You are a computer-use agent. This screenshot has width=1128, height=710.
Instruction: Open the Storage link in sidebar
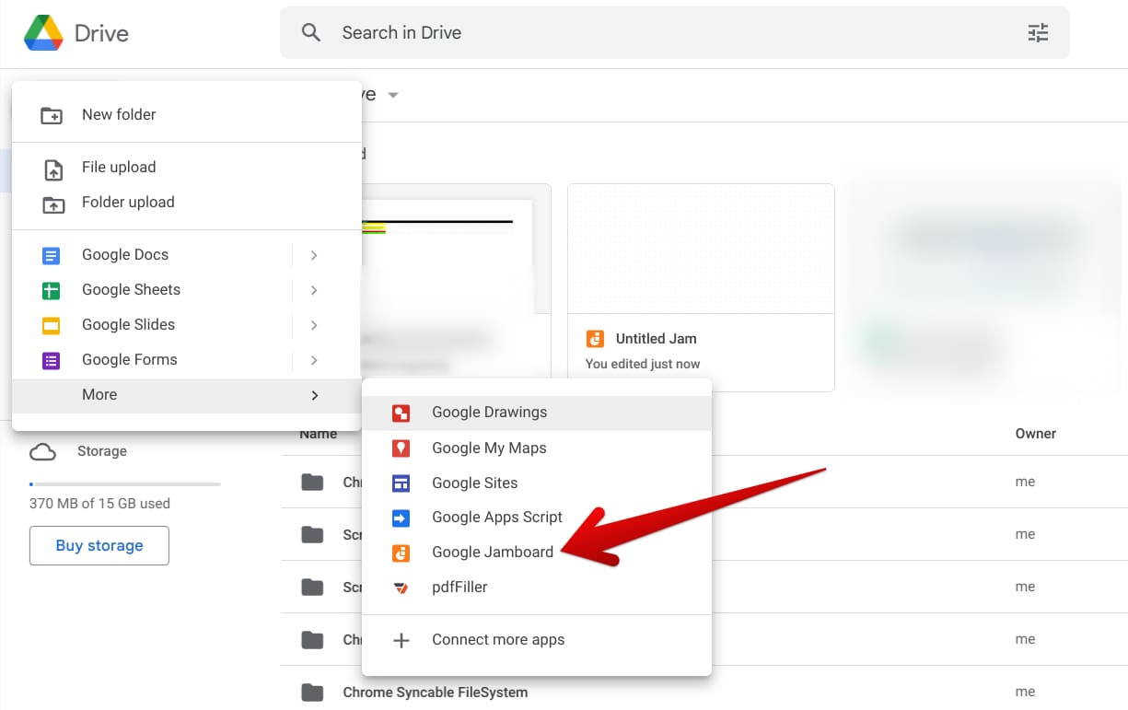point(102,451)
